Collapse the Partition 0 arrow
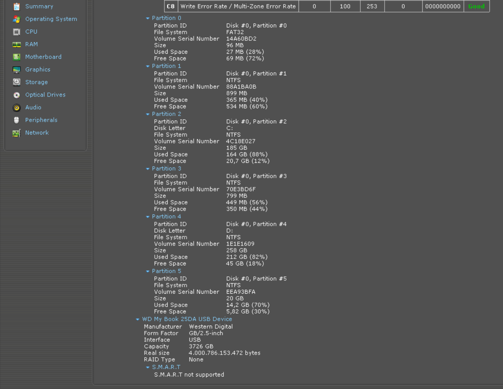This screenshot has width=503, height=389. tap(147, 18)
